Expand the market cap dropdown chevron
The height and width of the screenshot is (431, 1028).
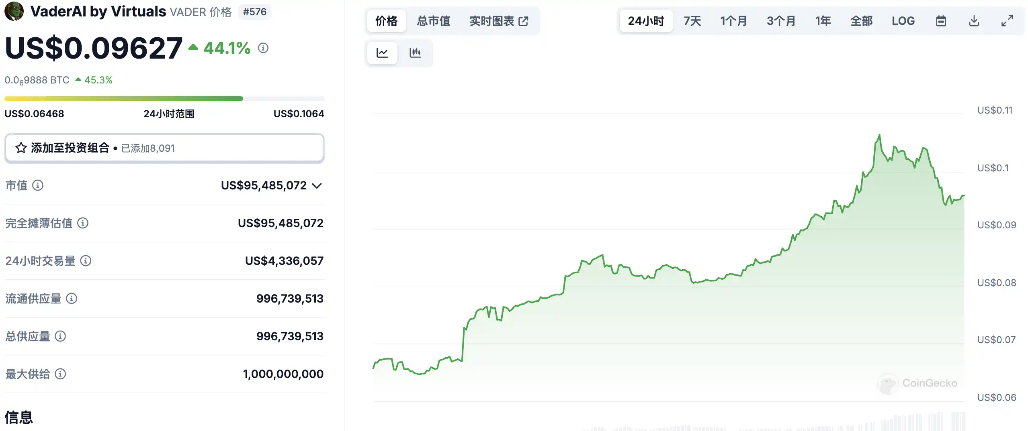coord(317,186)
